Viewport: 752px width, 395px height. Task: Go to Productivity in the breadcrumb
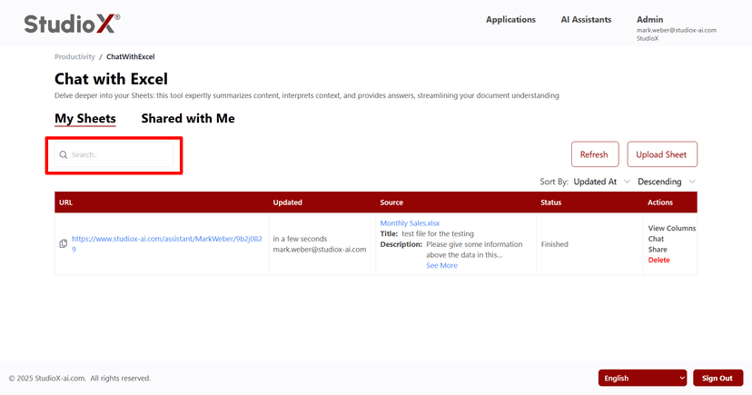click(x=74, y=56)
